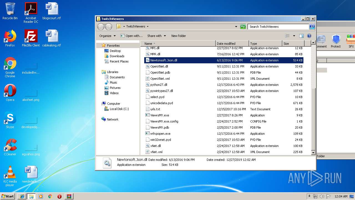This screenshot has height=200, width=355.
Task: Expand address bar history dropdown
Action: click(x=236, y=27)
